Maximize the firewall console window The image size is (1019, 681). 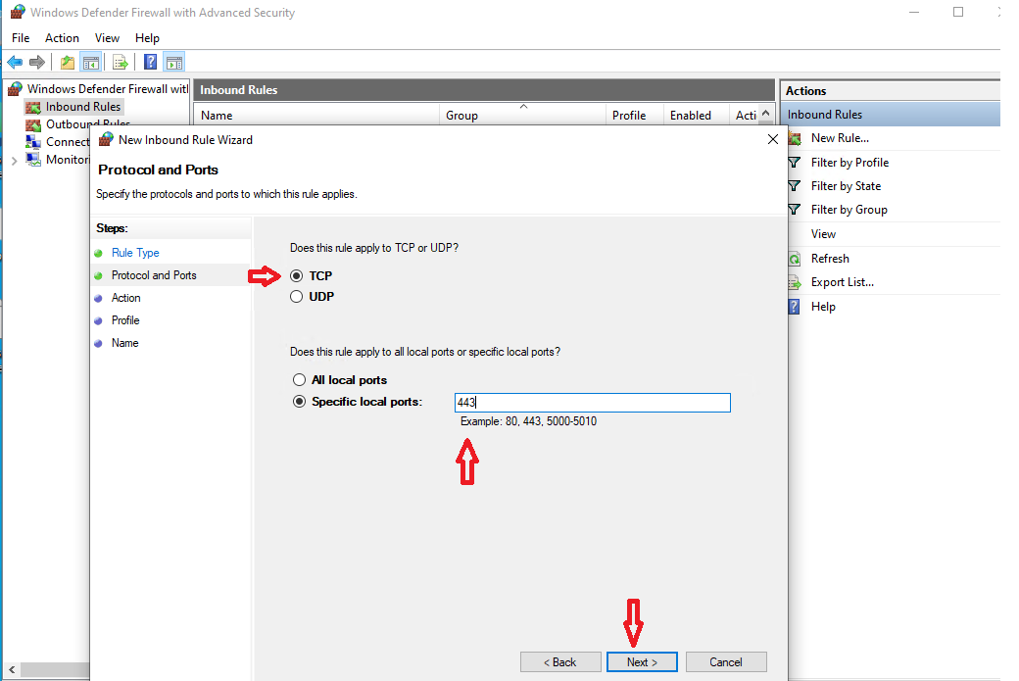point(958,12)
